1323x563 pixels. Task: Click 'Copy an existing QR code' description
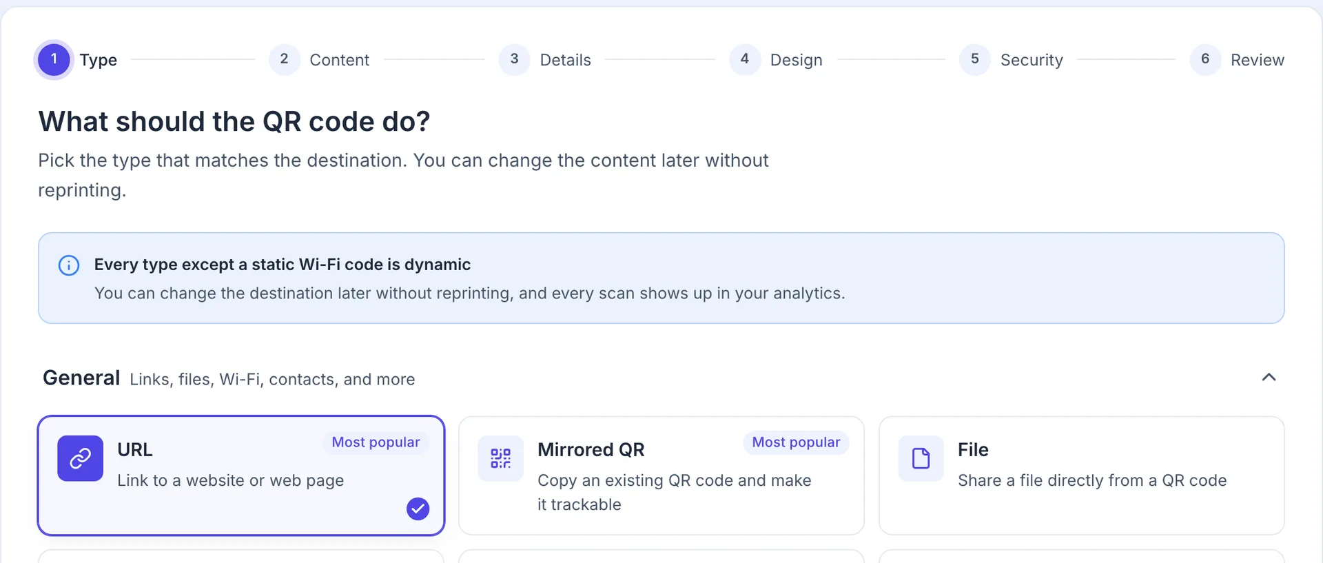coord(675,492)
